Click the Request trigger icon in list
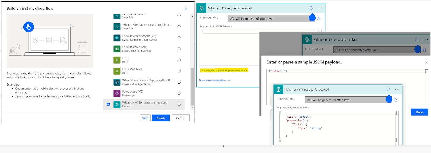Screen dimensions: 431x153 [117, 104]
